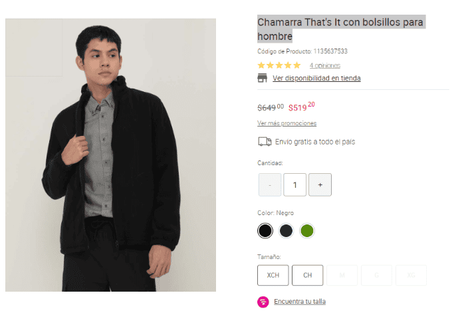Select the dark gray color swatch

(x=286, y=231)
